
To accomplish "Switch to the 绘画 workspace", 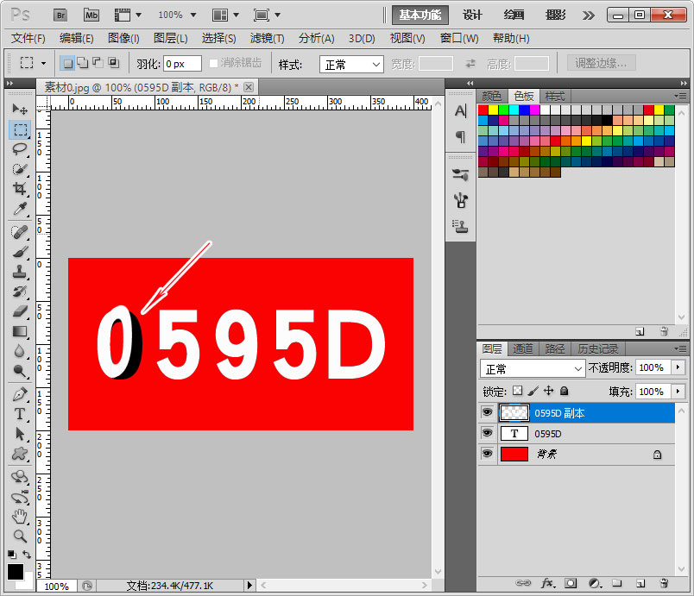I will coord(514,15).
